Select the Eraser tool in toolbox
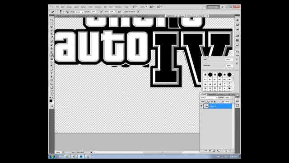 click(51, 56)
